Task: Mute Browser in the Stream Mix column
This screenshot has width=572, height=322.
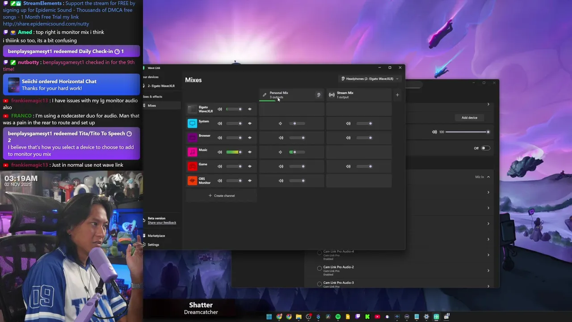Action: [x=349, y=138]
